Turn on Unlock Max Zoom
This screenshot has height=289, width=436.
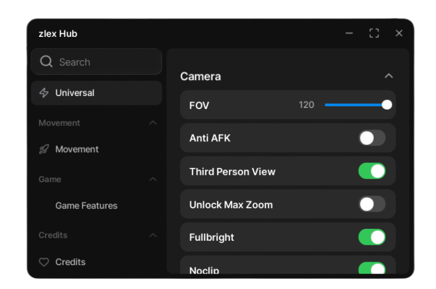click(x=372, y=204)
